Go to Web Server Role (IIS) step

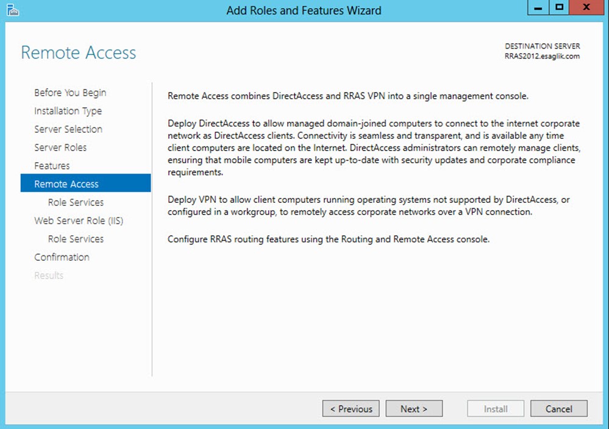point(79,221)
